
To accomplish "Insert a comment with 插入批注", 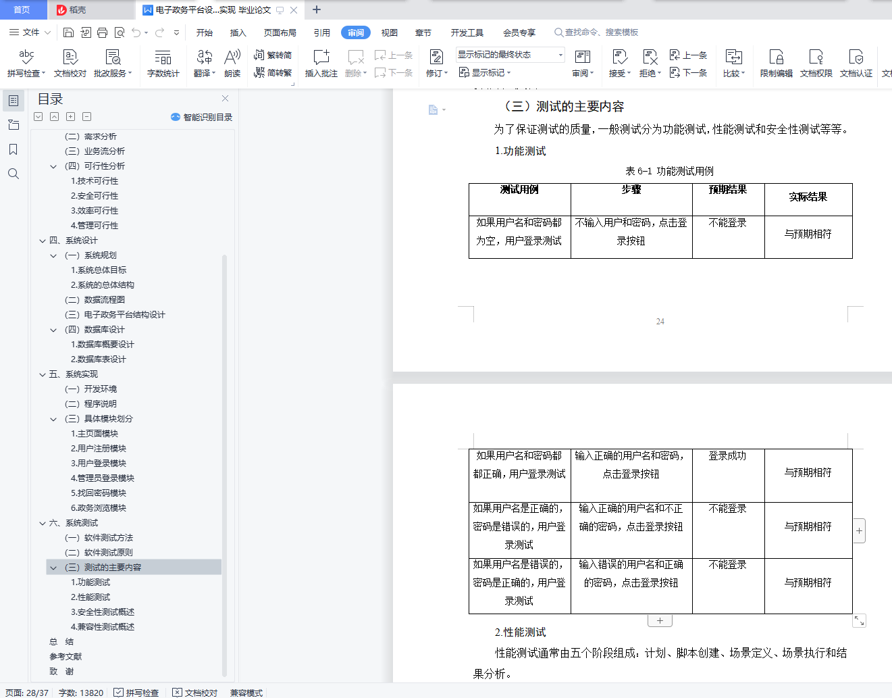I will pyautogui.click(x=321, y=64).
